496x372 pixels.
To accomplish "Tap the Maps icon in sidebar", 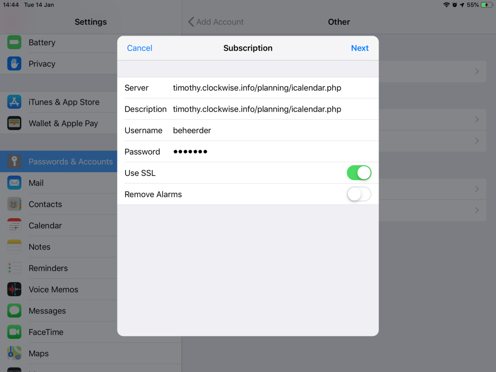I will [14, 353].
